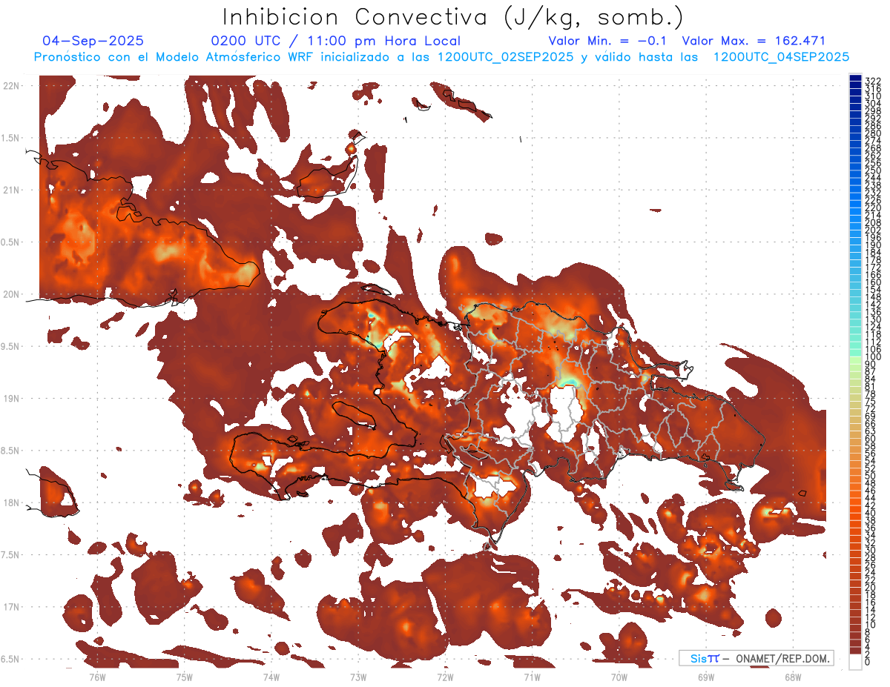Click the 18N latitude axis label
This screenshot has width=890, height=687.
(11, 503)
